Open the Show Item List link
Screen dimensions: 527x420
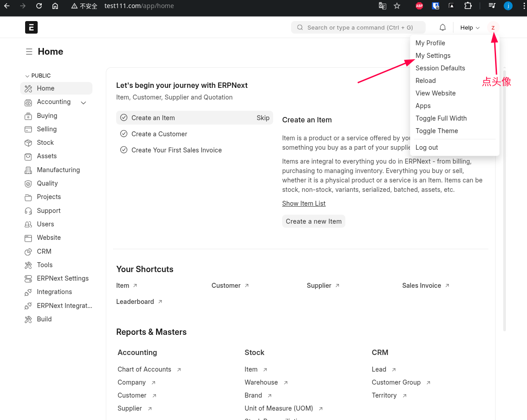click(x=304, y=204)
